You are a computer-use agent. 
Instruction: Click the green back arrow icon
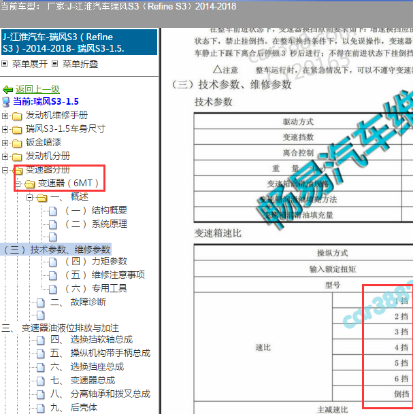click(7, 90)
